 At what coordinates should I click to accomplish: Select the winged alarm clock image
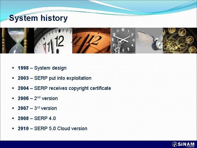(149, 41)
